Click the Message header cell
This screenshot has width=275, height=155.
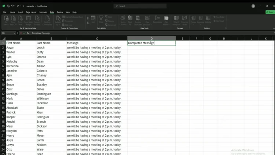(97, 43)
